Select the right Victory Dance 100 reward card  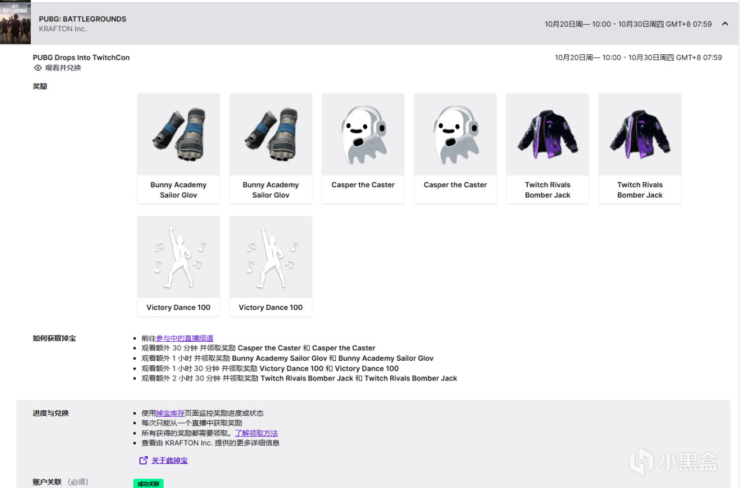tap(271, 267)
